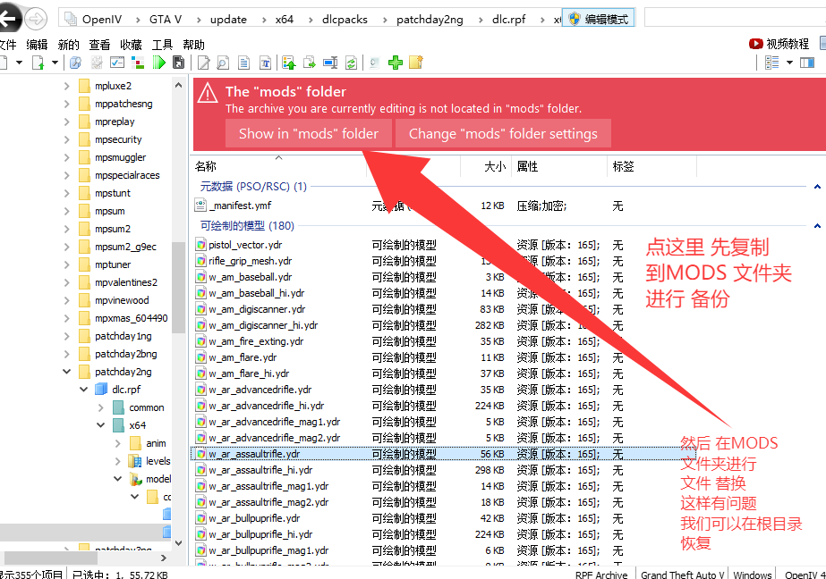Viewport: 826px width, 579px height.
Task: Click the greyed scroll document toolbar icon
Action: pos(374,63)
